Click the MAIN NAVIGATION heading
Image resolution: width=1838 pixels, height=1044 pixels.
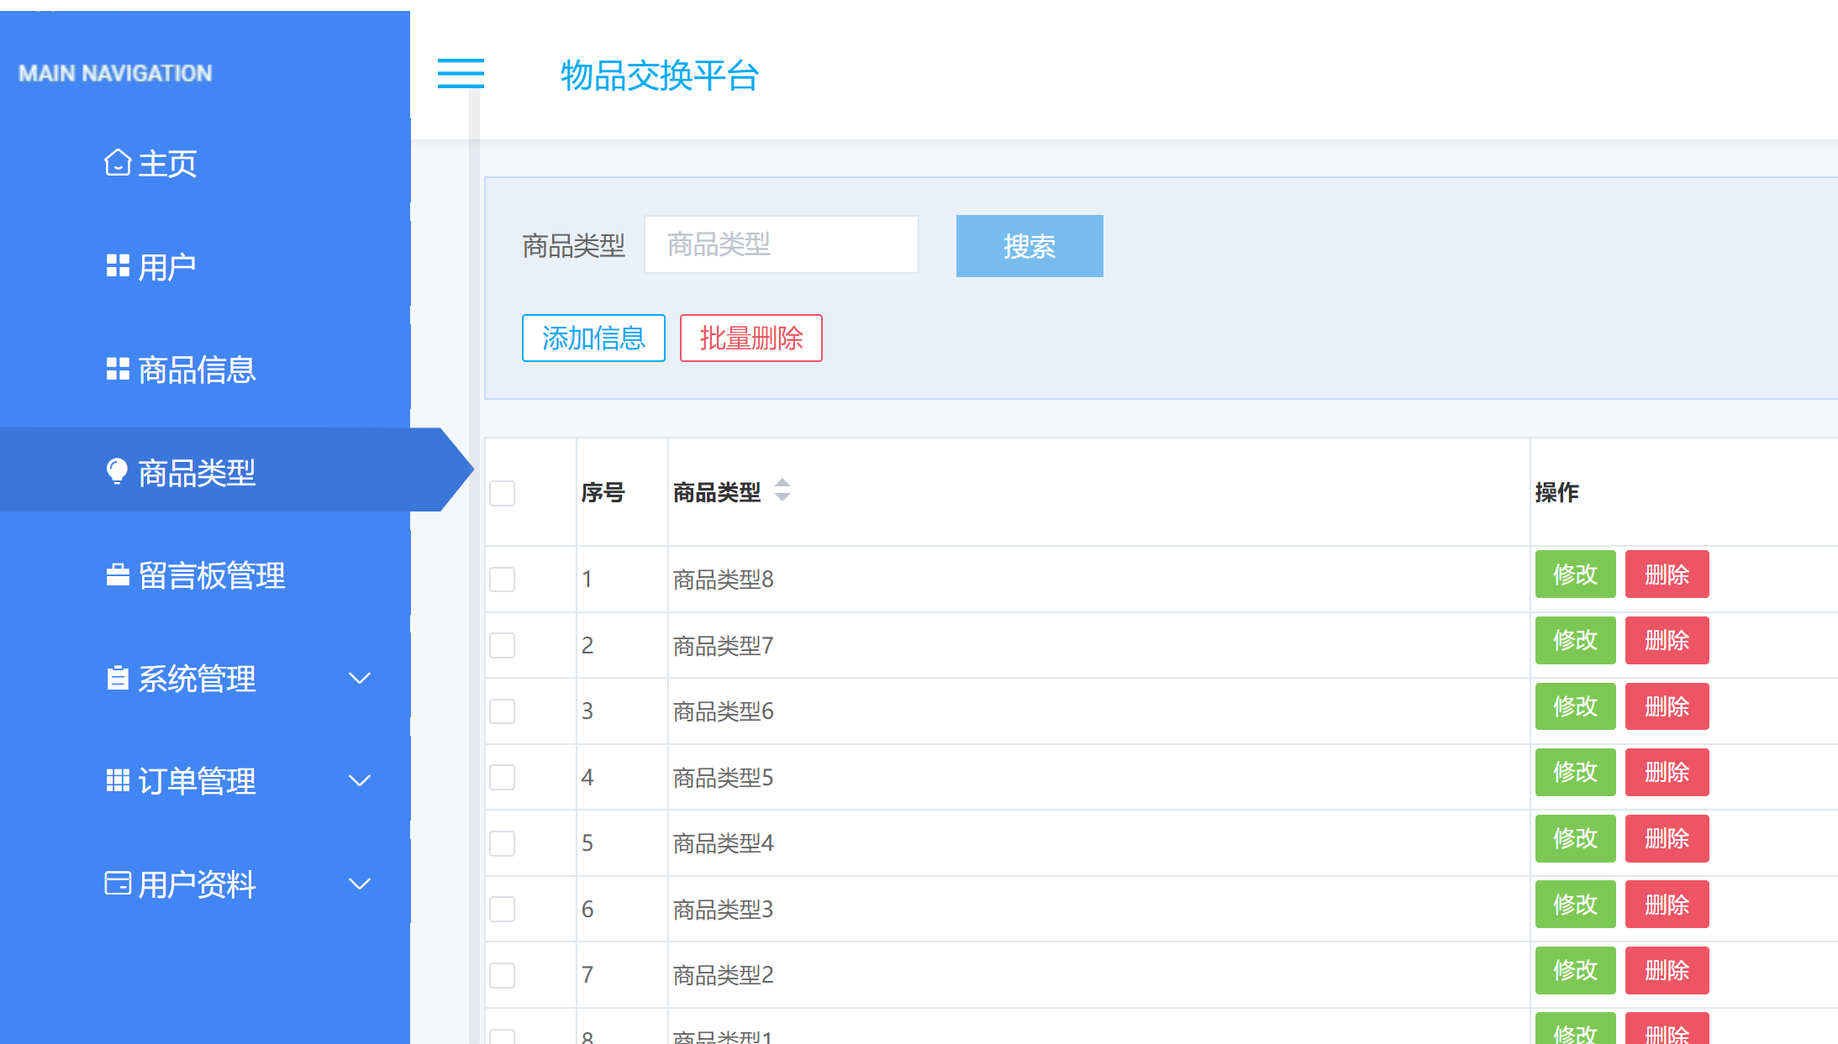point(115,73)
